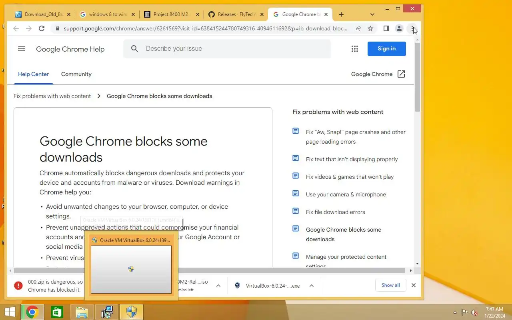This screenshot has width=512, height=320.
Task: Expand options for the VirtualBox exe download
Action: point(312,286)
